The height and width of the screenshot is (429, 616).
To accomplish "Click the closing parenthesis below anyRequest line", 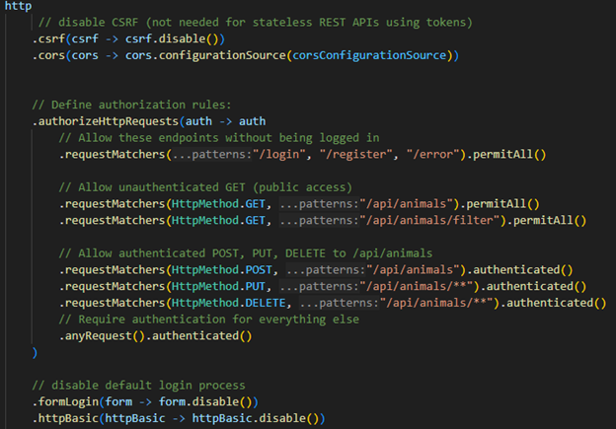I will coord(35,352).
